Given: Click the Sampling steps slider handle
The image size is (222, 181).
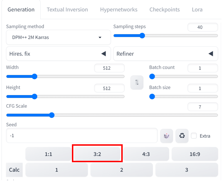Looking at the screenshot, I should coord(142,36).
